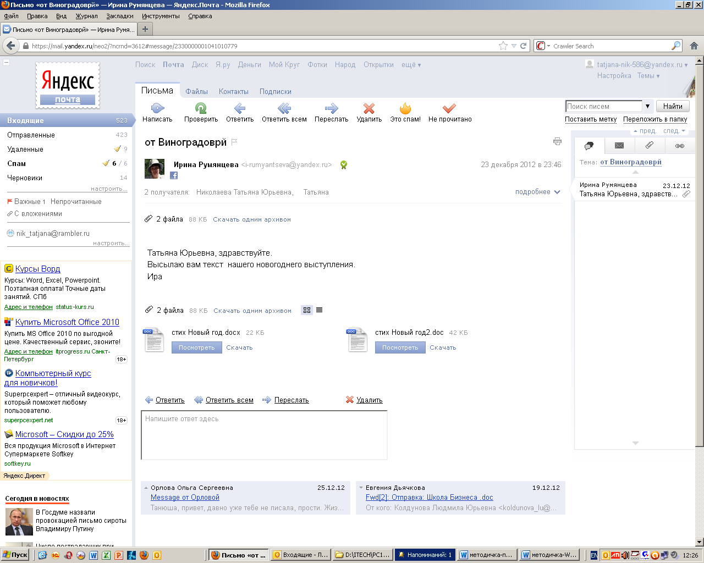The width and height of the screenshot is (704, 563).
Task: Click the Написать compose icon
Action: point(157,108)
